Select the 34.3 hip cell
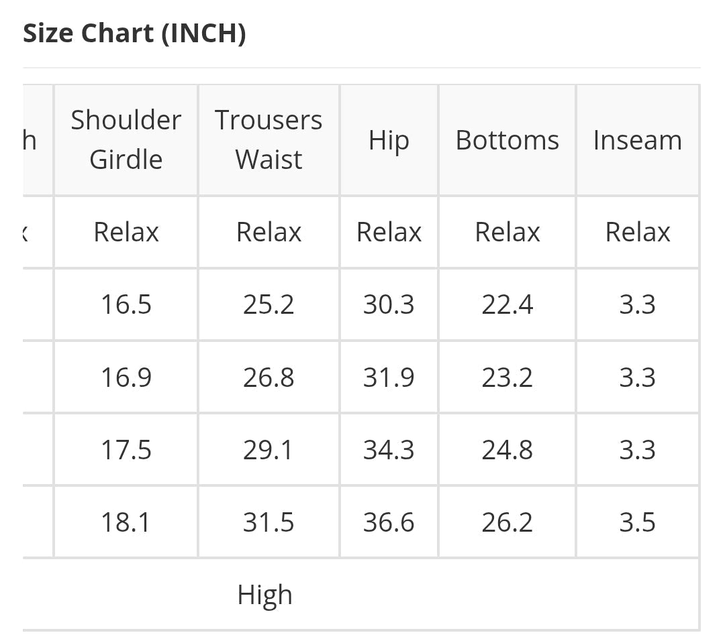The height and width of the screenshot is (643, 725). [x=389, y=449]
